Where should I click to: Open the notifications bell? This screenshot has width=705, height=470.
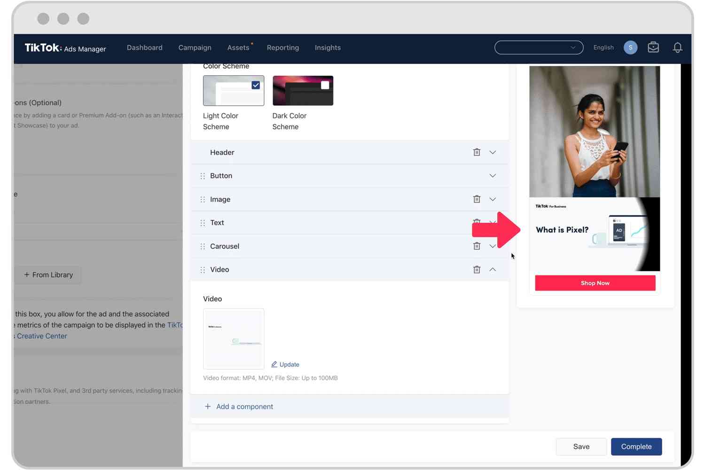click(x=677, y=47)
